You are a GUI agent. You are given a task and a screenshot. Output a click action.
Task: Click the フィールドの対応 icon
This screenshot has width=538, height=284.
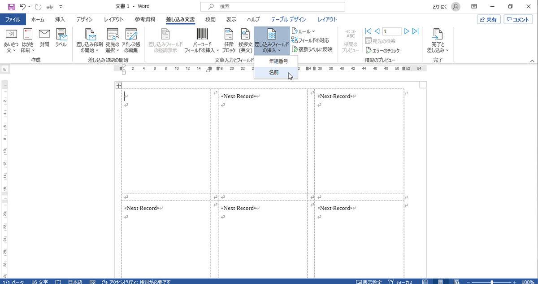coord(313,40)
